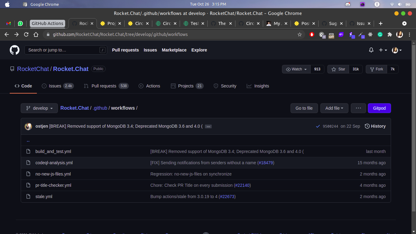Star the Rocket.Chat repository
The image size is (416, 234).
pyautogui.click(x=338, y=69)
